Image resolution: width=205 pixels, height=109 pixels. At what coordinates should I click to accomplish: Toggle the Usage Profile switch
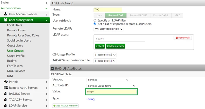54,54
